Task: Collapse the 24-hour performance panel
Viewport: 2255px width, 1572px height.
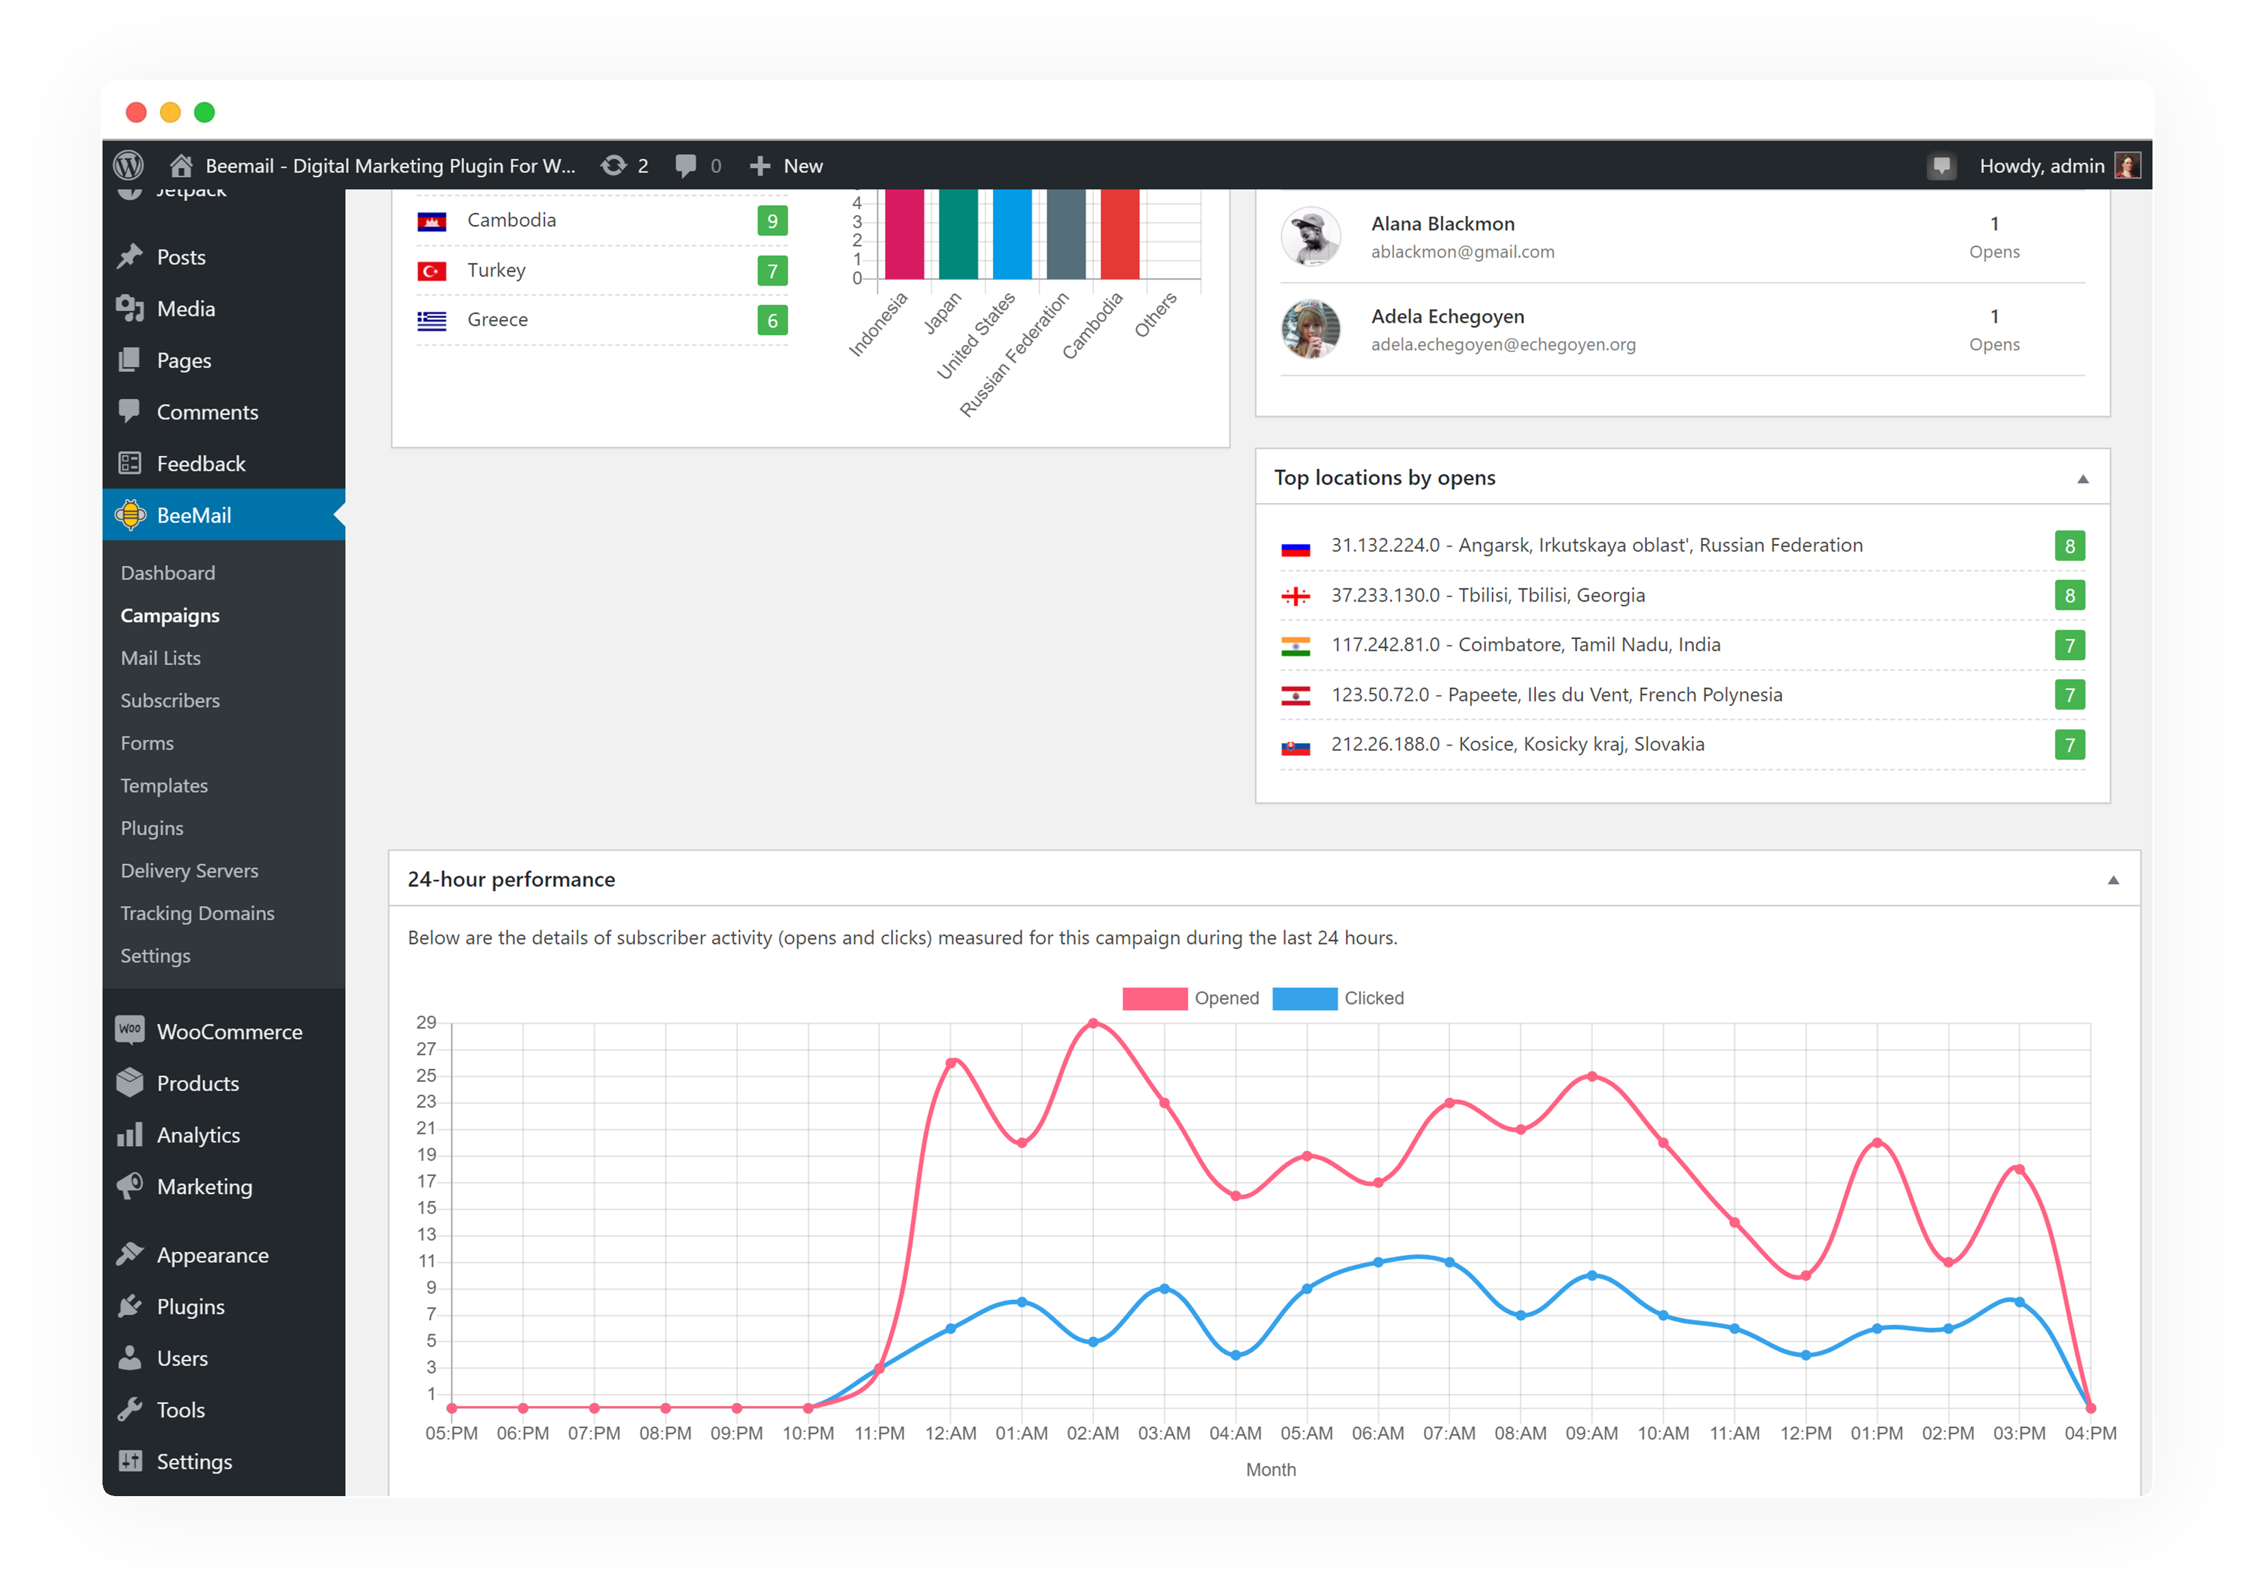Action: [x=2113, y=880]
